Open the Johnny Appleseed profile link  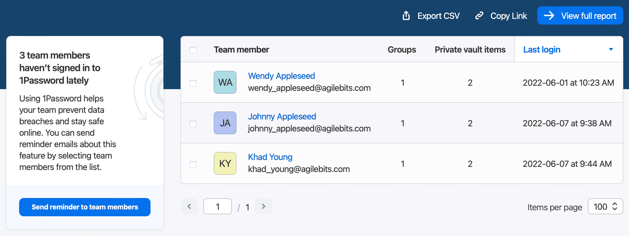point(282,117)
